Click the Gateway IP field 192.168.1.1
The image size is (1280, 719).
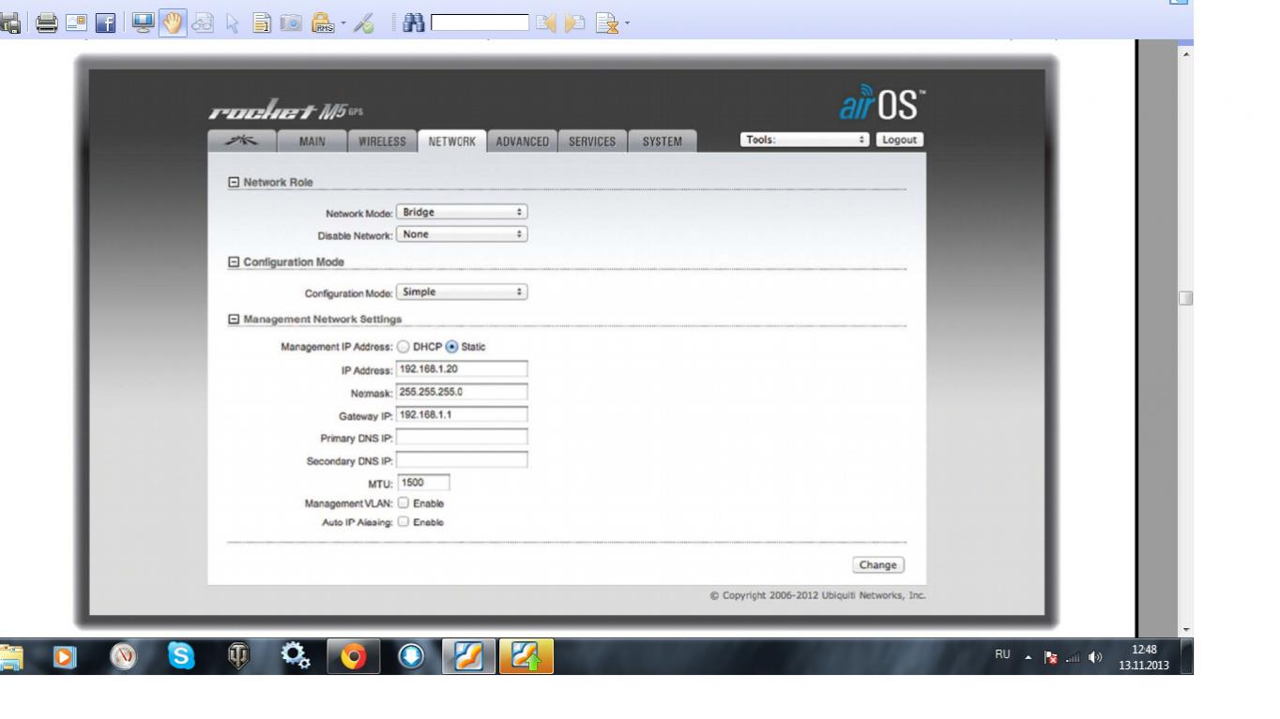click(462, 414)
